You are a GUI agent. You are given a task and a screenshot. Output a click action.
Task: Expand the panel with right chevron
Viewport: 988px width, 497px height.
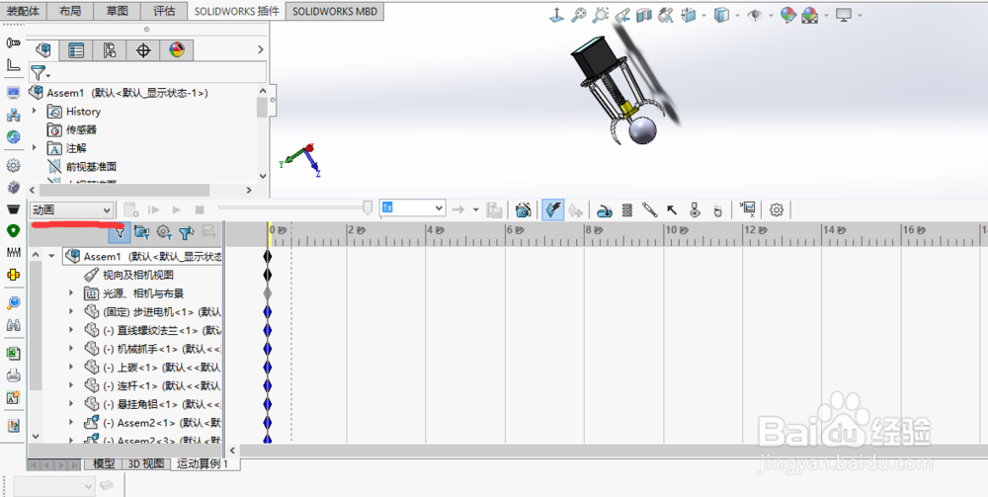point(261,49)
